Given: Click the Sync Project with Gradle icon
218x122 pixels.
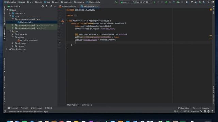Looking at the screenshot, I should [x=196, y=2].
